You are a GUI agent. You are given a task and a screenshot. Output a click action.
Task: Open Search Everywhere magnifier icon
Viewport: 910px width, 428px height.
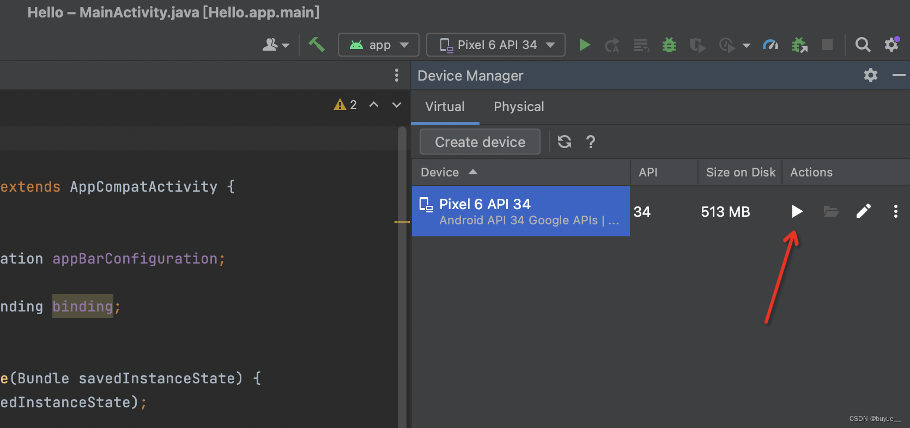[x=863, y=45]
